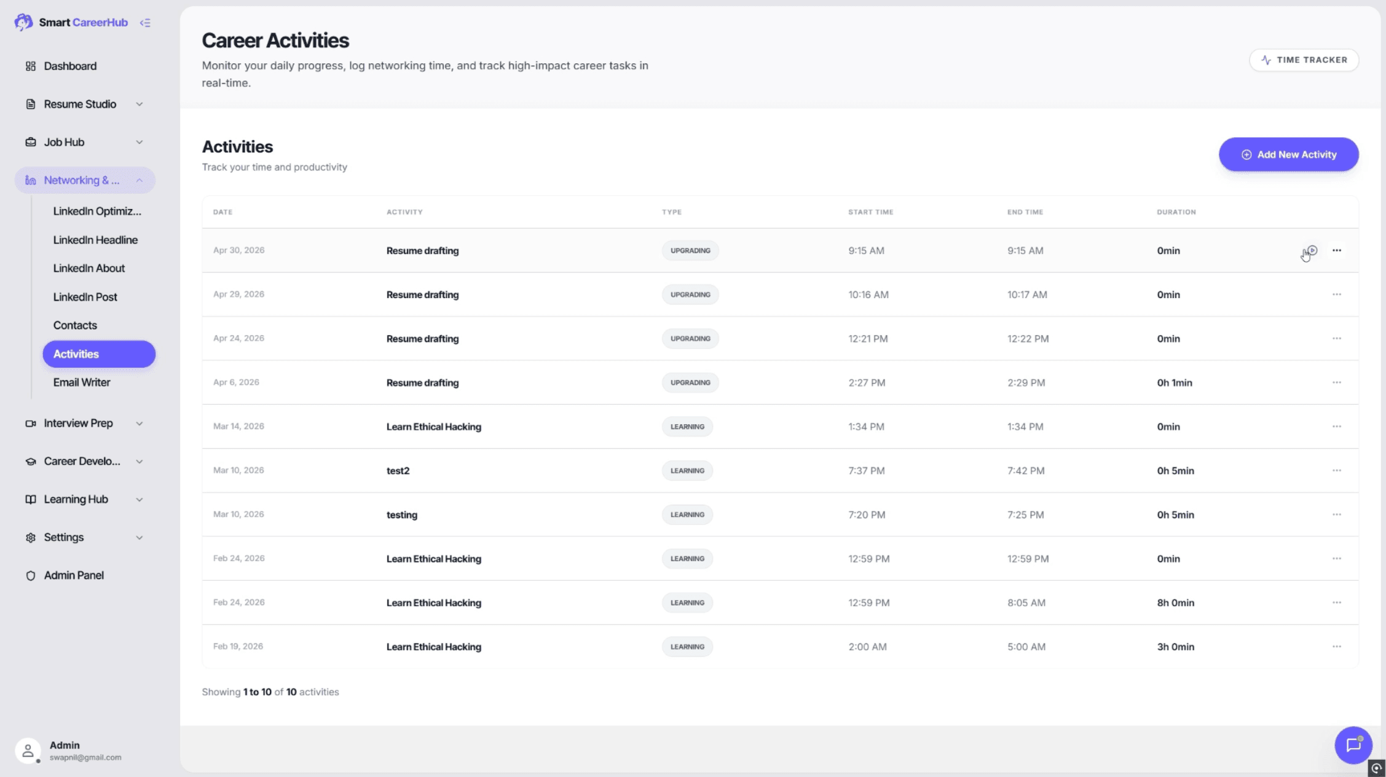1386x777 pixels.
Task: Click the Duration column header
Action: (1176, 212)
